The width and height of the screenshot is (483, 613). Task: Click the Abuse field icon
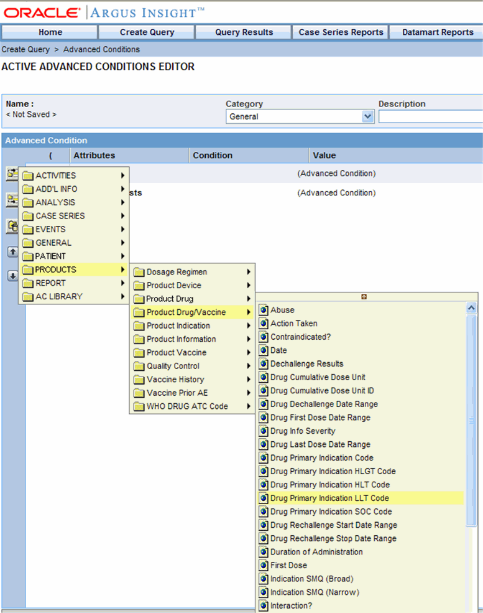264,310
